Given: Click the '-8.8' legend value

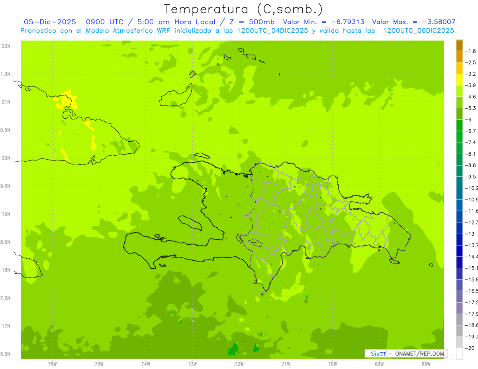Looking at the screenshot, I should click(x=471, y=165).
